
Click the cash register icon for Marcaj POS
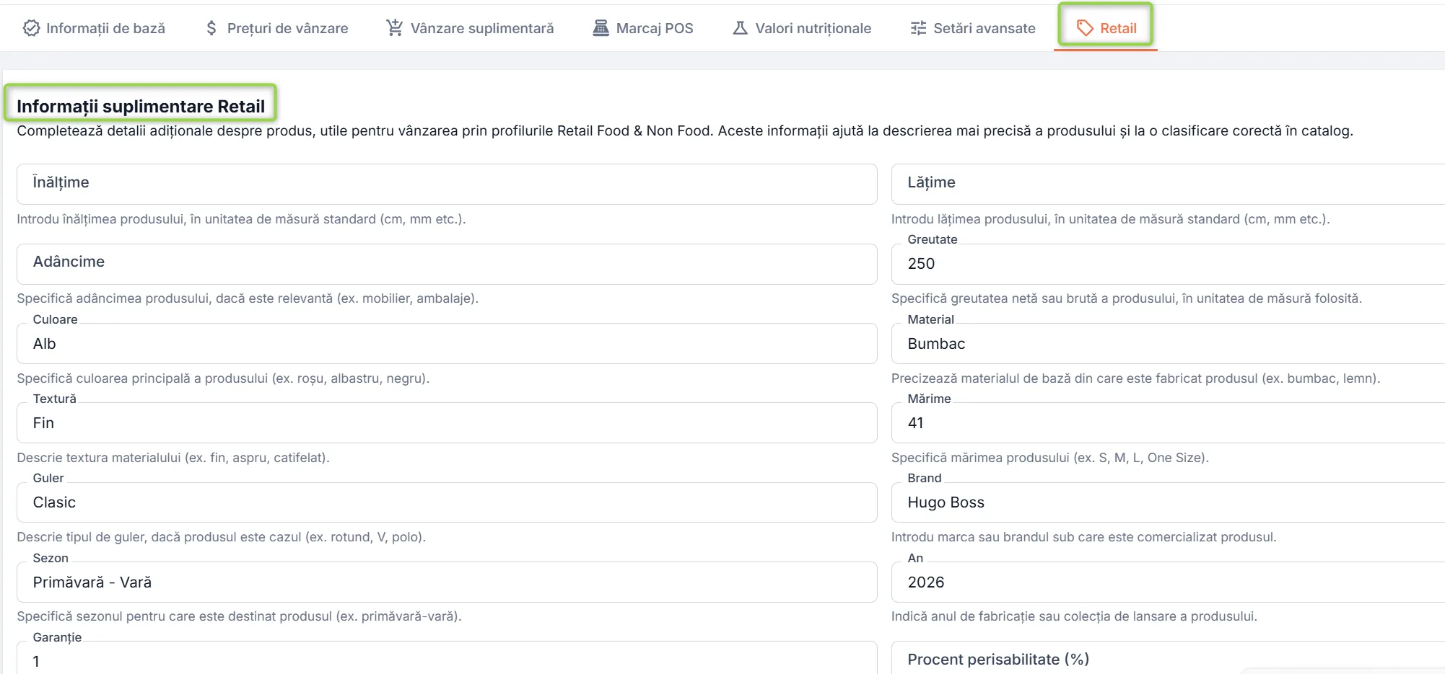[x=601, y=28]
